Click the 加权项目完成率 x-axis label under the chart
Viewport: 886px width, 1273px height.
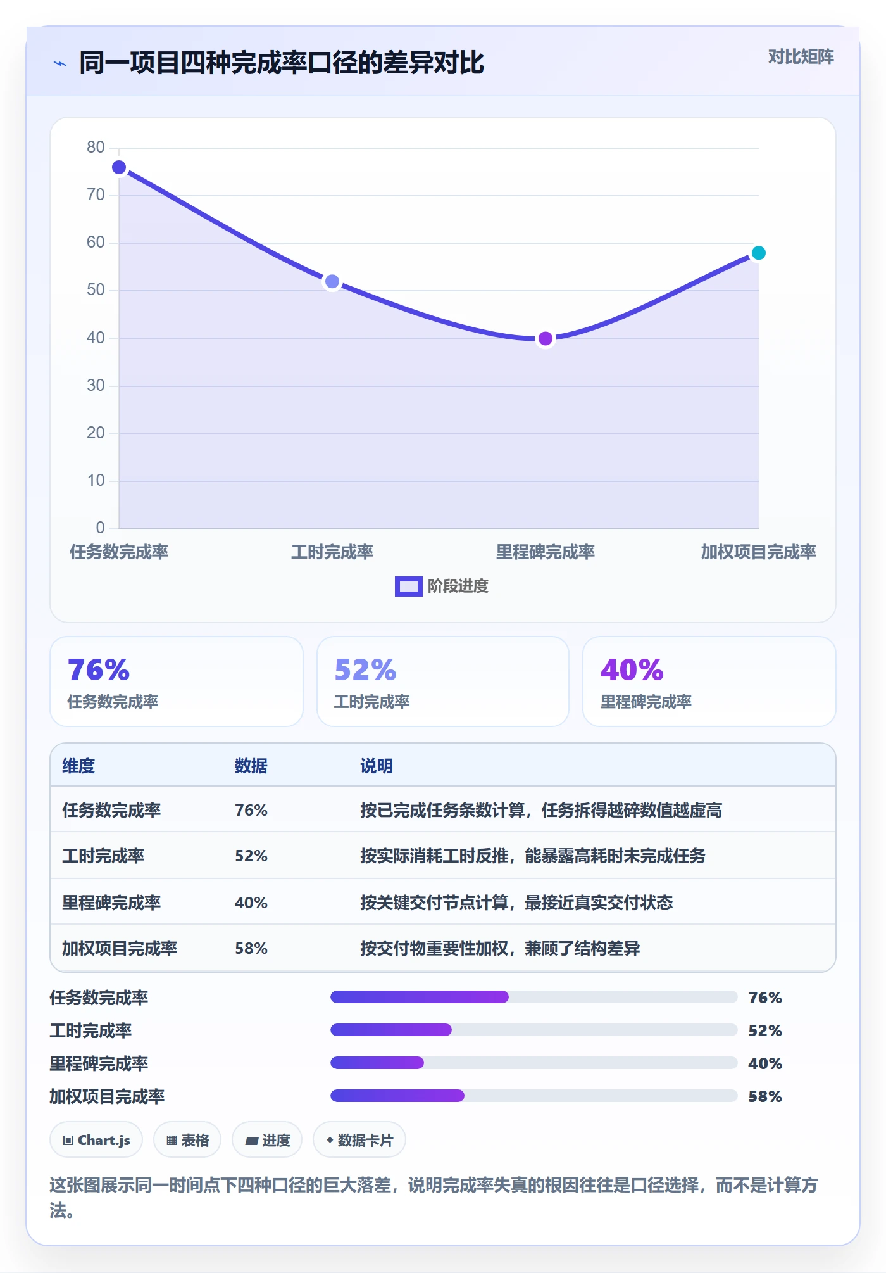click(758, 552)
